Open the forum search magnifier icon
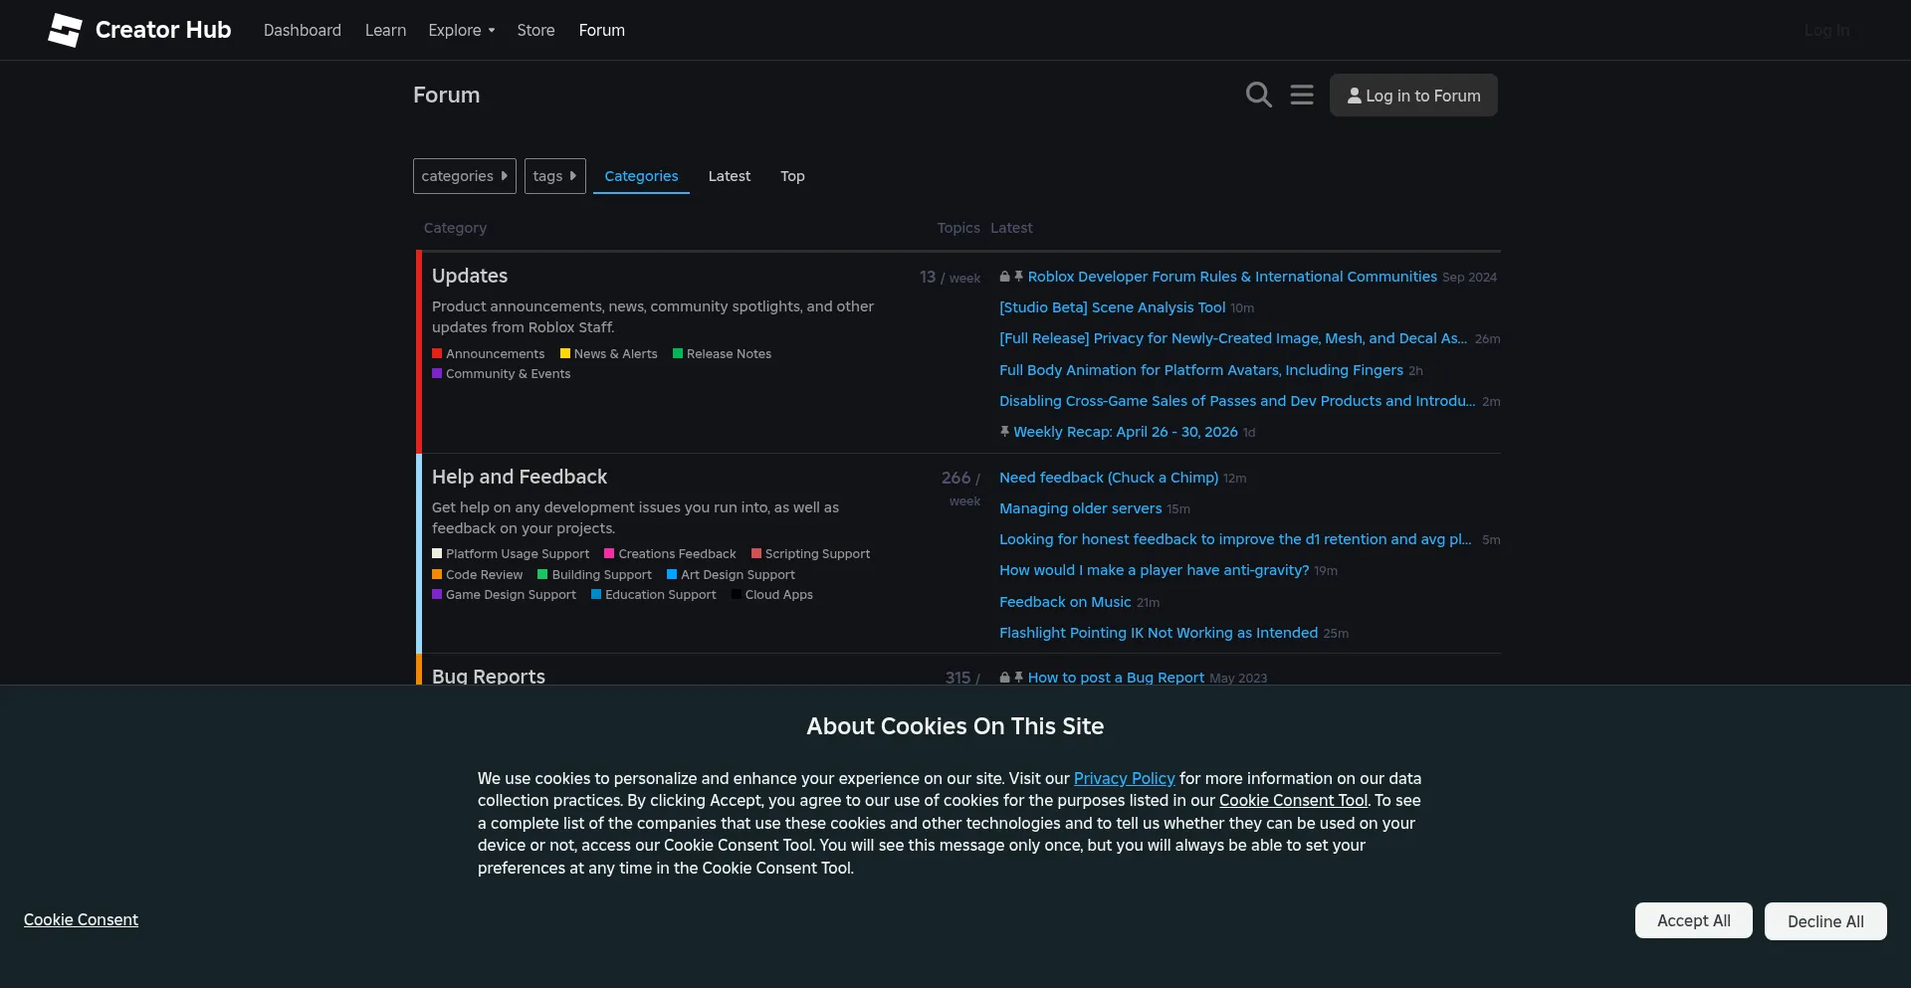The width and height of the screenshot is (1911, 988). pyautogui.click(x=1258, y=95)
